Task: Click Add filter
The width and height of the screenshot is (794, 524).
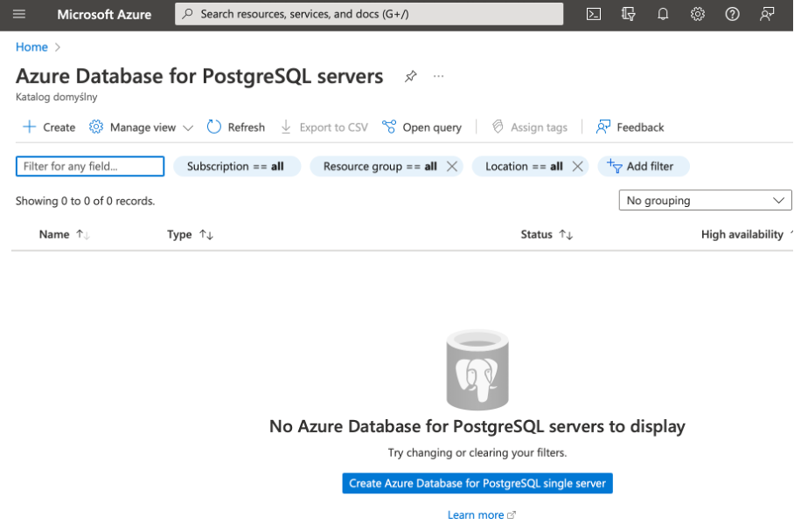Action: tap(643, 167)
